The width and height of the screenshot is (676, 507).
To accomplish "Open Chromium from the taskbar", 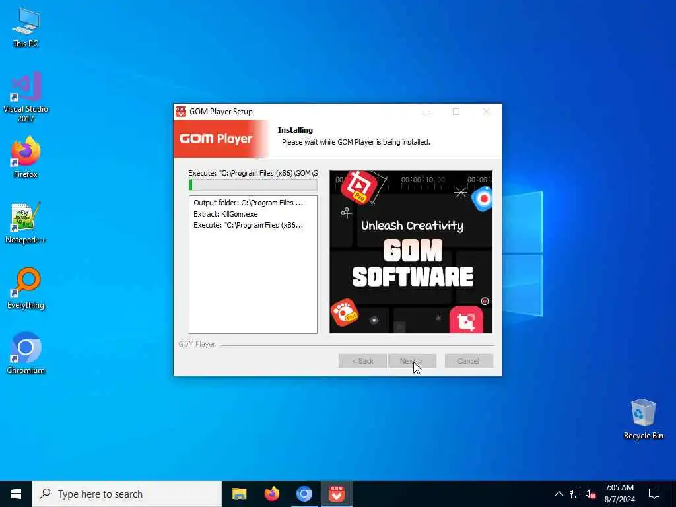I will (304, 494).
